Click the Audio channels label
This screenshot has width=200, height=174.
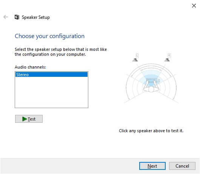[30, 67]
